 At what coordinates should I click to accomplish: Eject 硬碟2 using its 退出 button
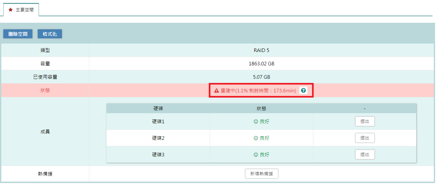365,138
